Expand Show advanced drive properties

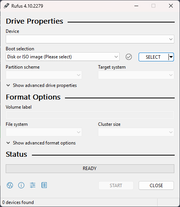tap(41, 85)
